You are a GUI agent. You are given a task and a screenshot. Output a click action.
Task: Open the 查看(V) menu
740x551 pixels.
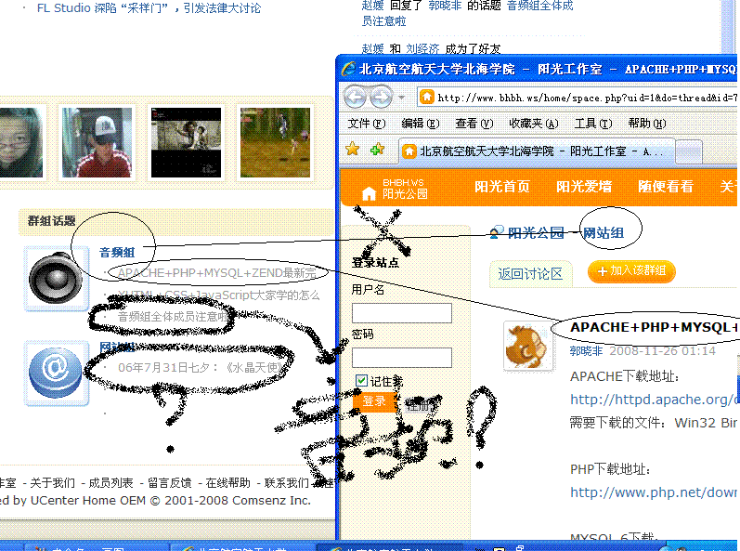point(474,124)
